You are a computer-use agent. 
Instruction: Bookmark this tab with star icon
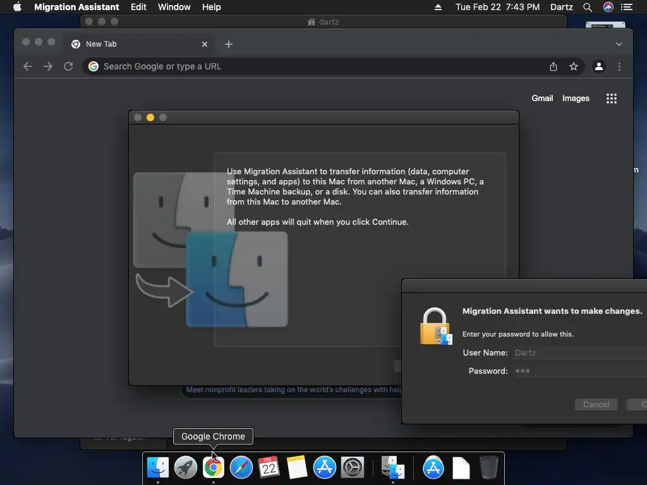pos(574,66)
